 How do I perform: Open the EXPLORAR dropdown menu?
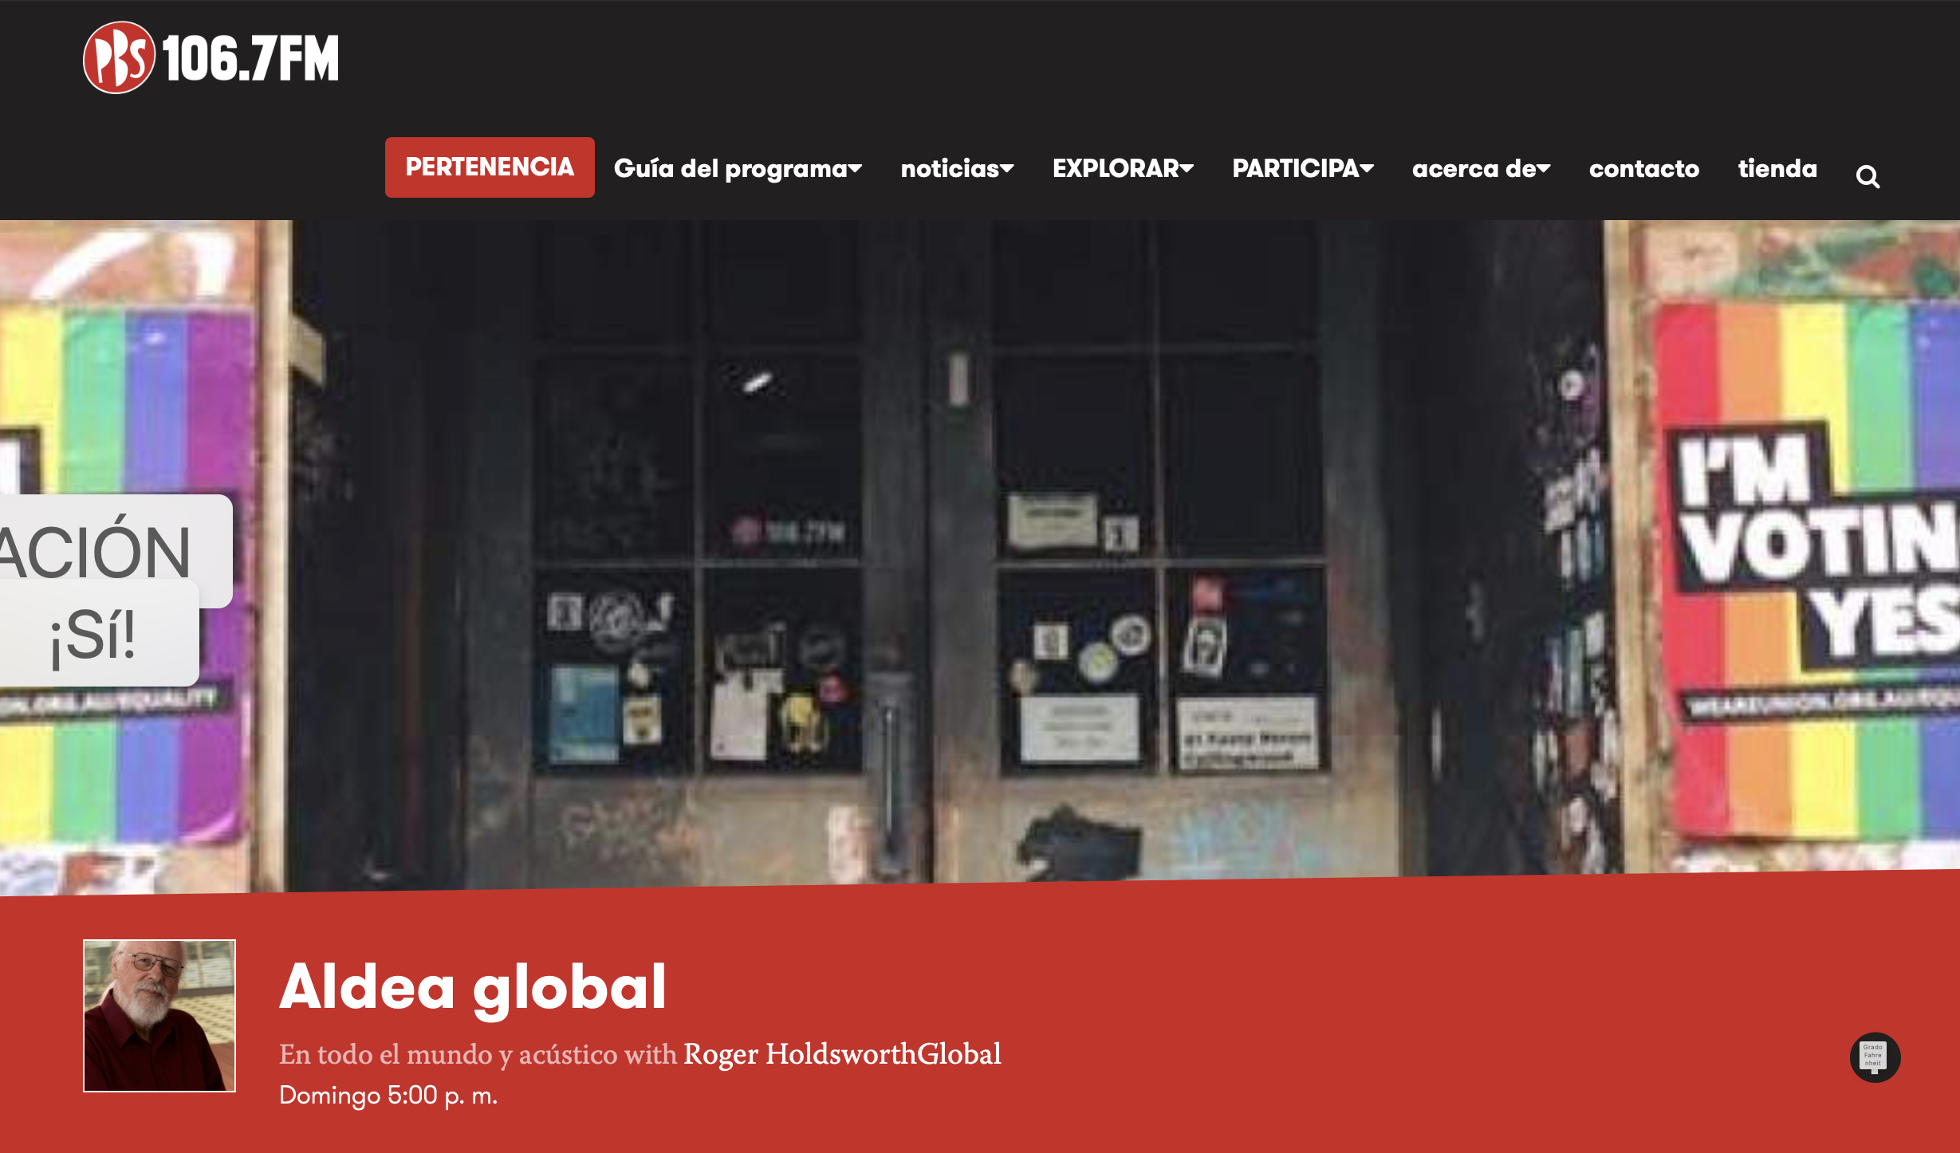[1123, 168]
